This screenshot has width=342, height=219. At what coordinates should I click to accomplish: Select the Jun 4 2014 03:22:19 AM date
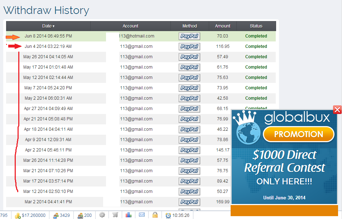coord(48,46)
